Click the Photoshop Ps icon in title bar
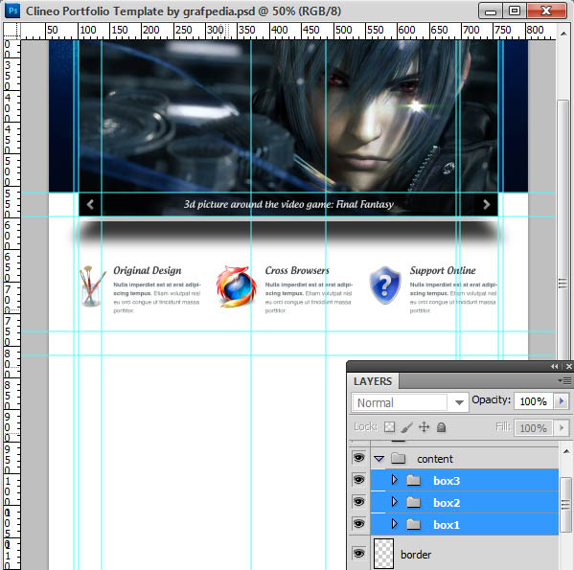This screenshot has width=574, height=570. 12,11
